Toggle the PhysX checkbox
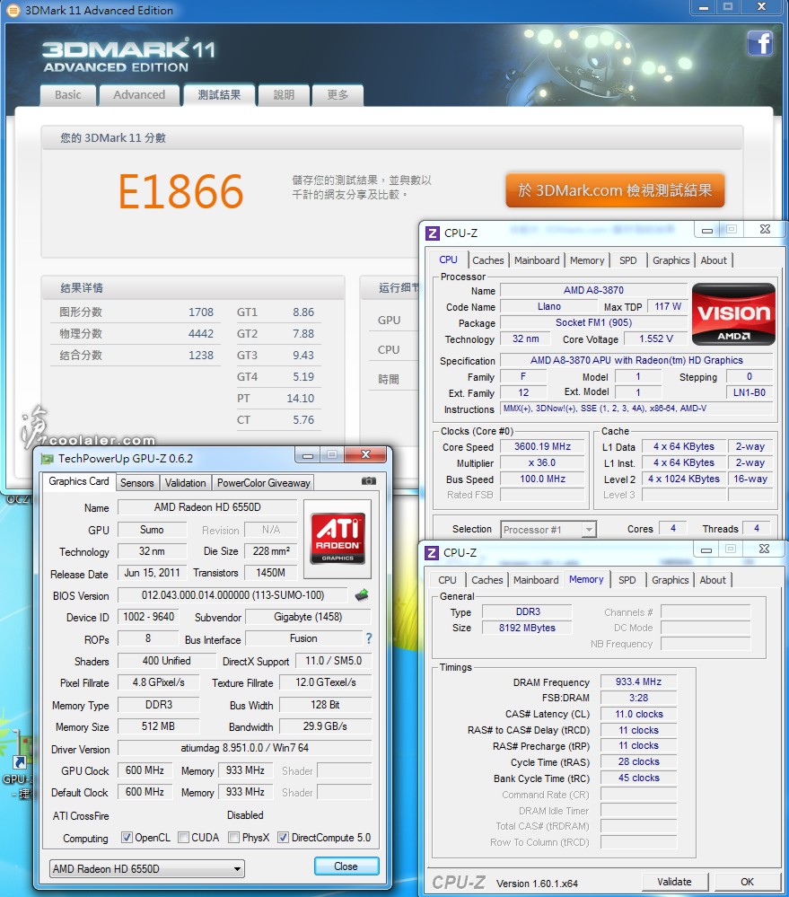789x897 pixels. point(234,838)
